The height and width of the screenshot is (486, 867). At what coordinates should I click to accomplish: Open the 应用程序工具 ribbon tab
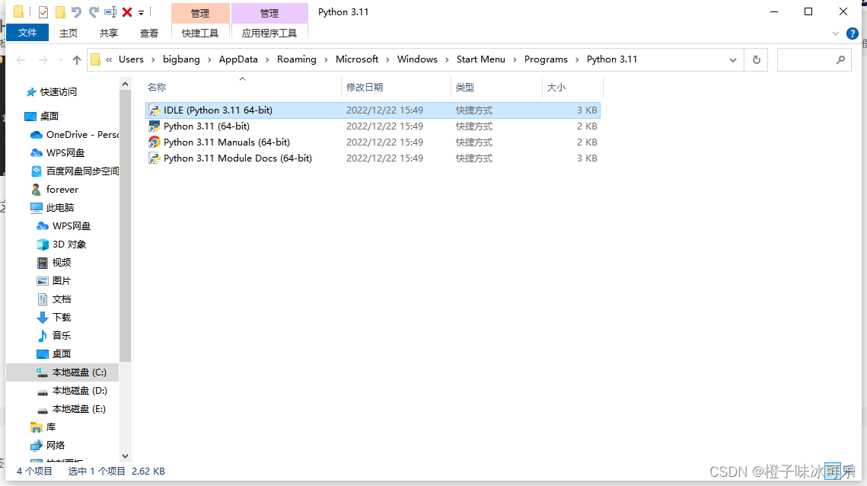pos(269,34)
